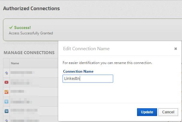
Task: Click the Manage Connections section heading
Action: (29, 53)
